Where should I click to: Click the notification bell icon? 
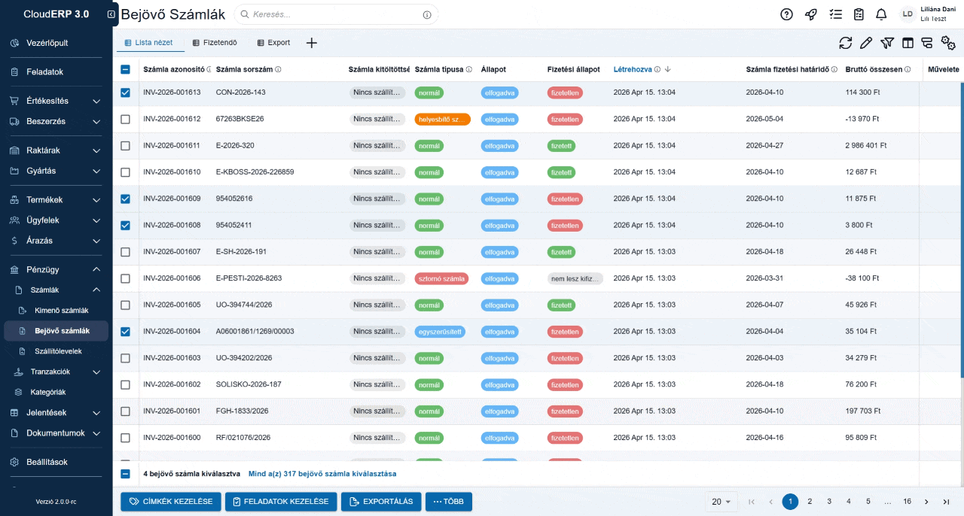point(880,14)
